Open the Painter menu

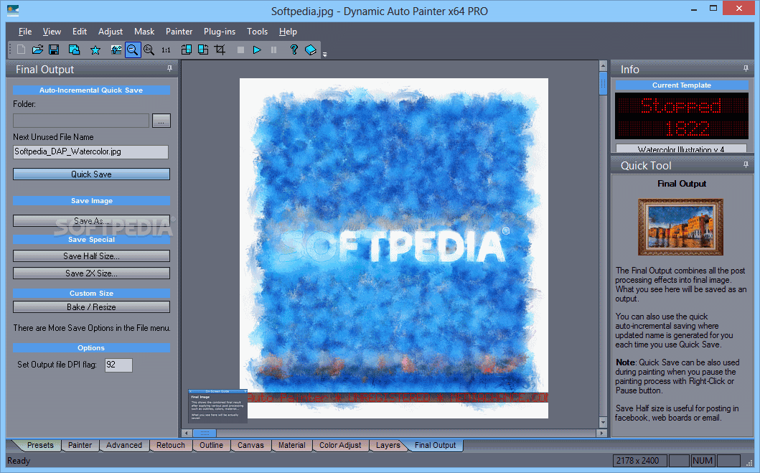pyautogui.click(x=179, y=32)
